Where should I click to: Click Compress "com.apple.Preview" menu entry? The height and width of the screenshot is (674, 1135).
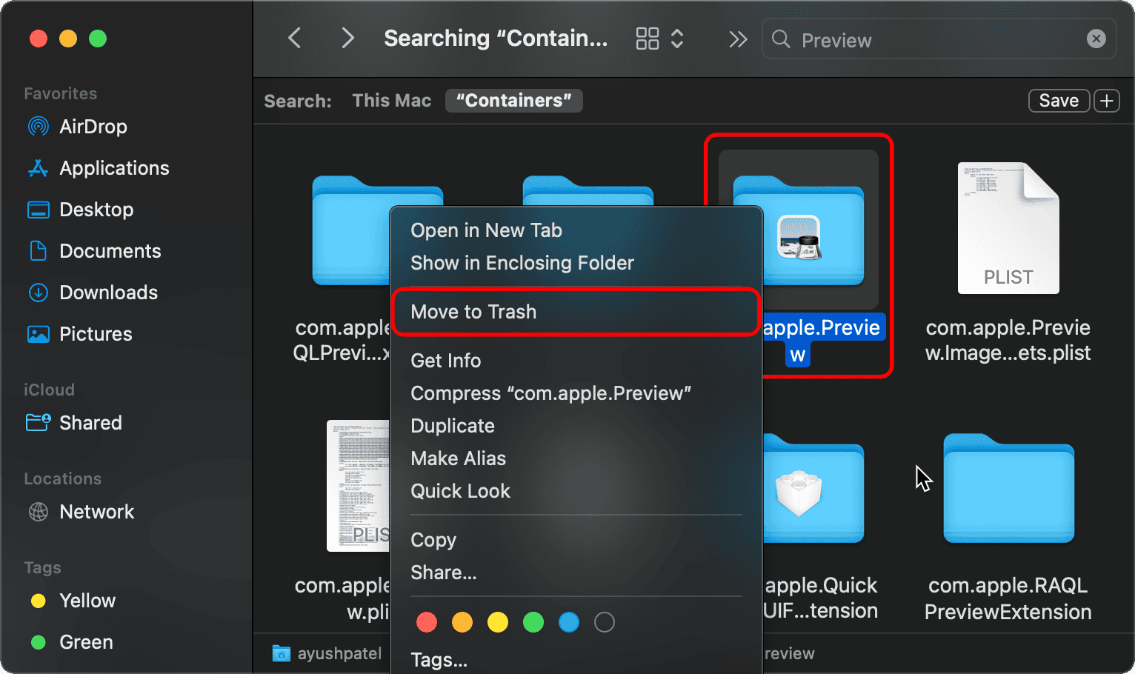[550, 393]
